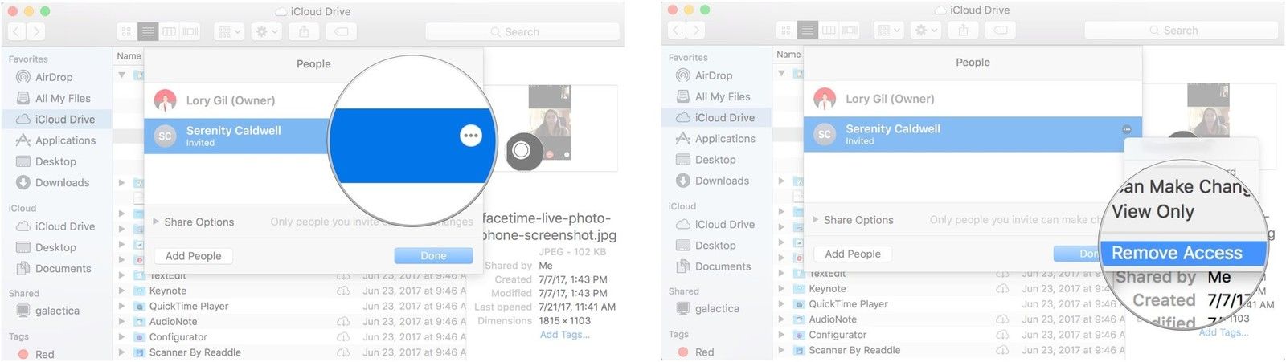Click the ellipsis button on Serenity Caldwell's row in left window
The height and width of the screenshot is (362, 1286).
(471, 136)
